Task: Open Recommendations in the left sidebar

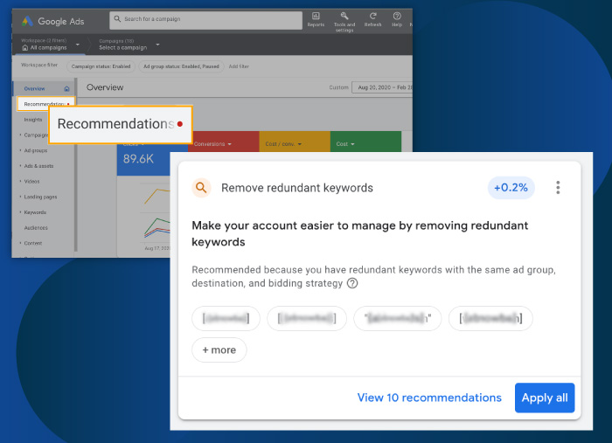Action: [x=45, y=104]
